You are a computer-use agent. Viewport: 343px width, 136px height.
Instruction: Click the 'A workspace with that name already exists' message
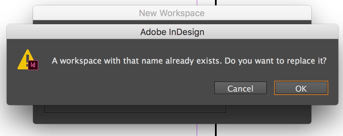pos(189,61)
